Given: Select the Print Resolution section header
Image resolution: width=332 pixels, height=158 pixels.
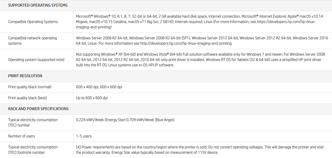Looking at the screenshot, I should (x=25, y=76).
